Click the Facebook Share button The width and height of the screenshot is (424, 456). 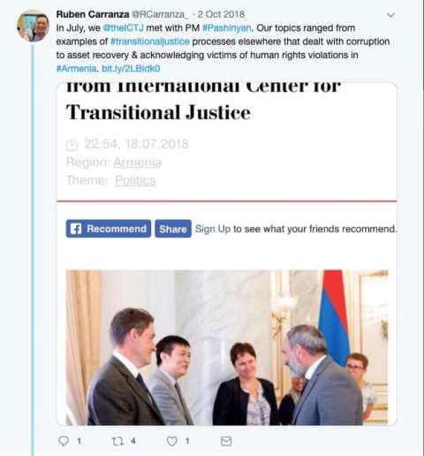[173, 229]
